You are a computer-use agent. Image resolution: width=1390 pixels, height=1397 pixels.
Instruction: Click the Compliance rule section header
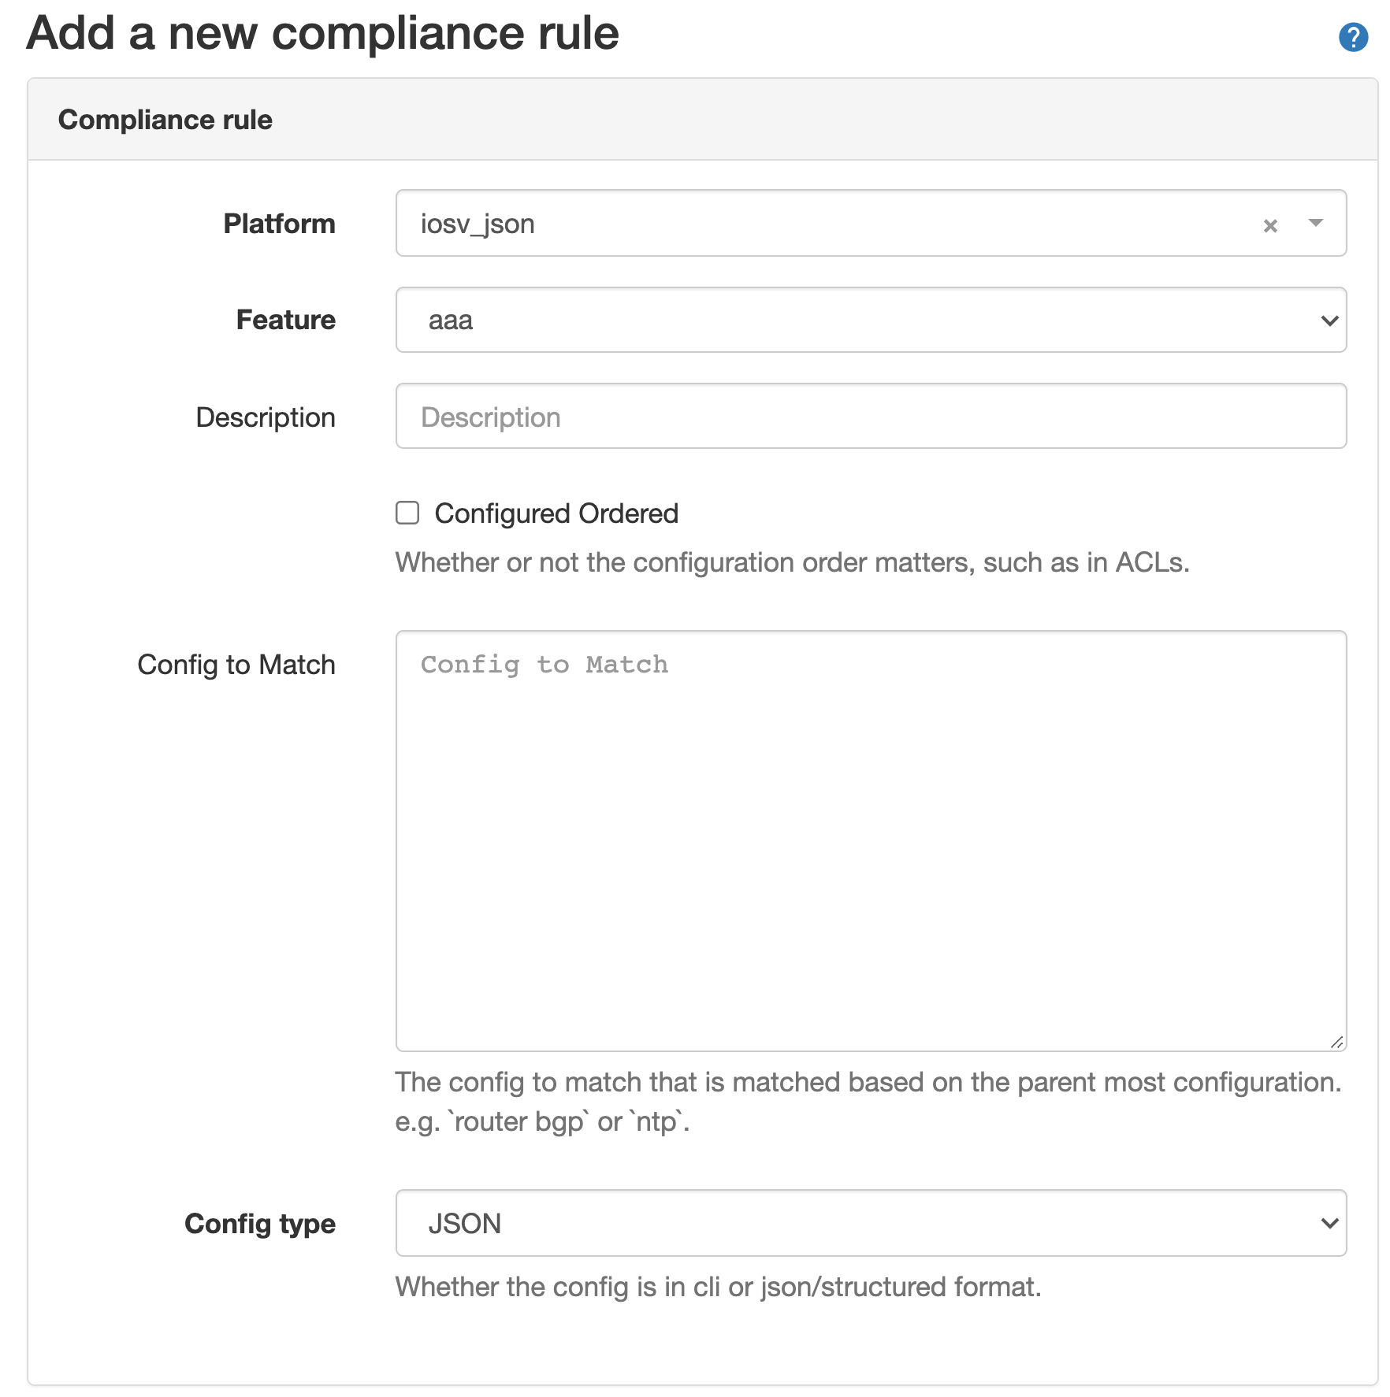(x=165, y=120)
